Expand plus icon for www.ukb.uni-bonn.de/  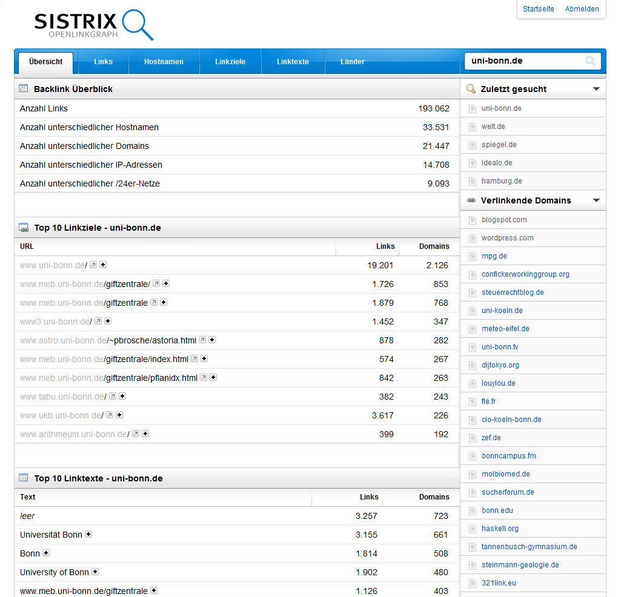click(119, 415)
